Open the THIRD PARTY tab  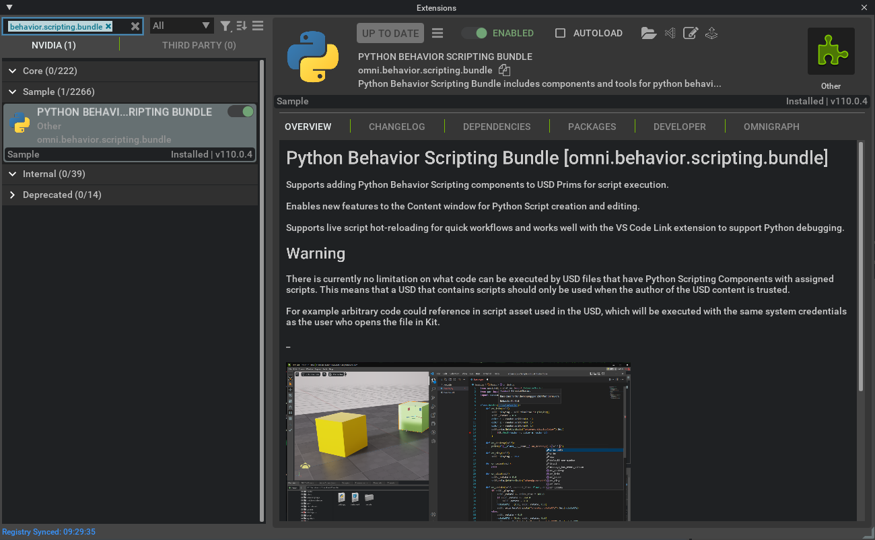click(x=199, y=45)
